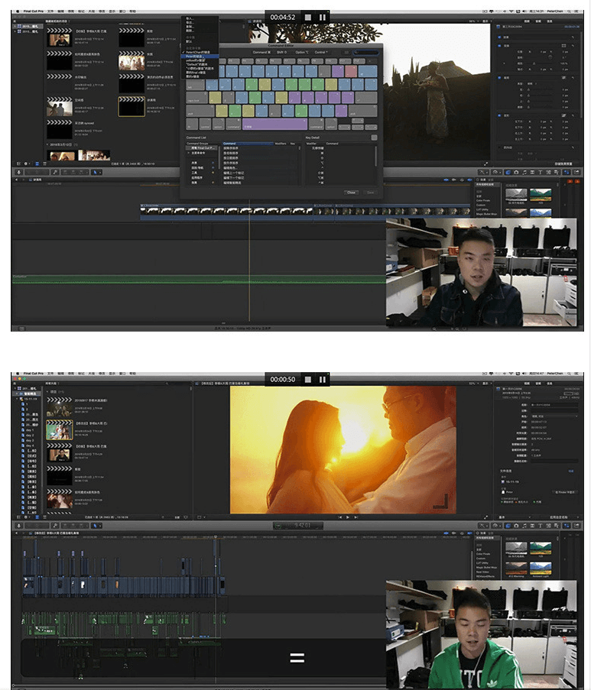Select the checked PeterChen的键盘 menu entry

click(x=198, y=53)
